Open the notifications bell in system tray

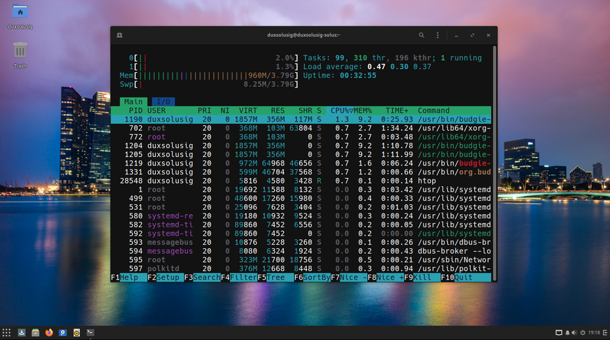pyautogui.click(x=568, y=332)
